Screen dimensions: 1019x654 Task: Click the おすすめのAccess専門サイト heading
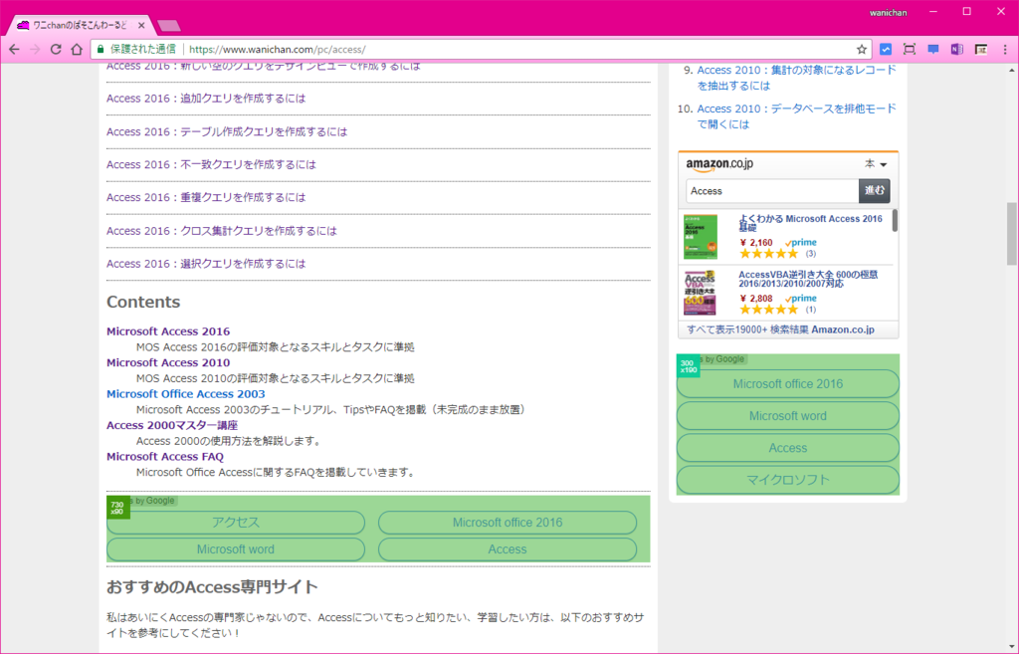[212, 587]
